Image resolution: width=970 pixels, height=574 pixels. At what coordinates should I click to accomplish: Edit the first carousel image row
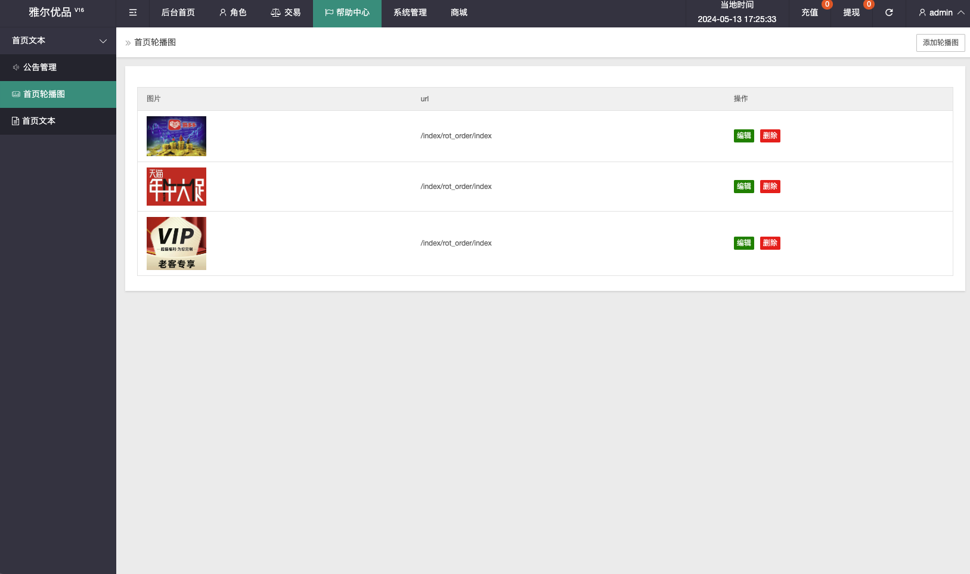744,136
